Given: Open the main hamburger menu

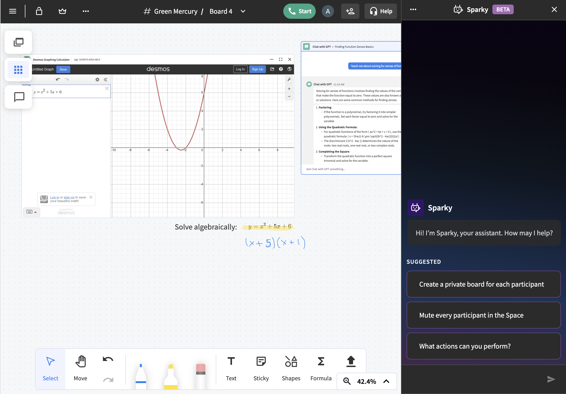Looking at the screenshot, I should click(x=13, y=11).
